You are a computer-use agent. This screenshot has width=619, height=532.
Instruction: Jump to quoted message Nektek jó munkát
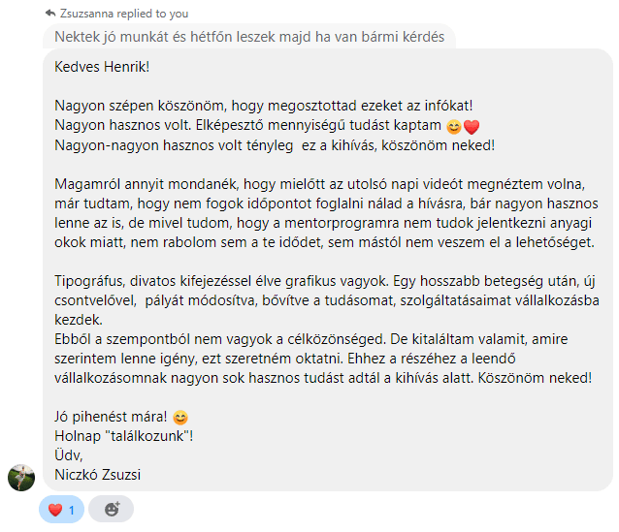coord(249,37)
